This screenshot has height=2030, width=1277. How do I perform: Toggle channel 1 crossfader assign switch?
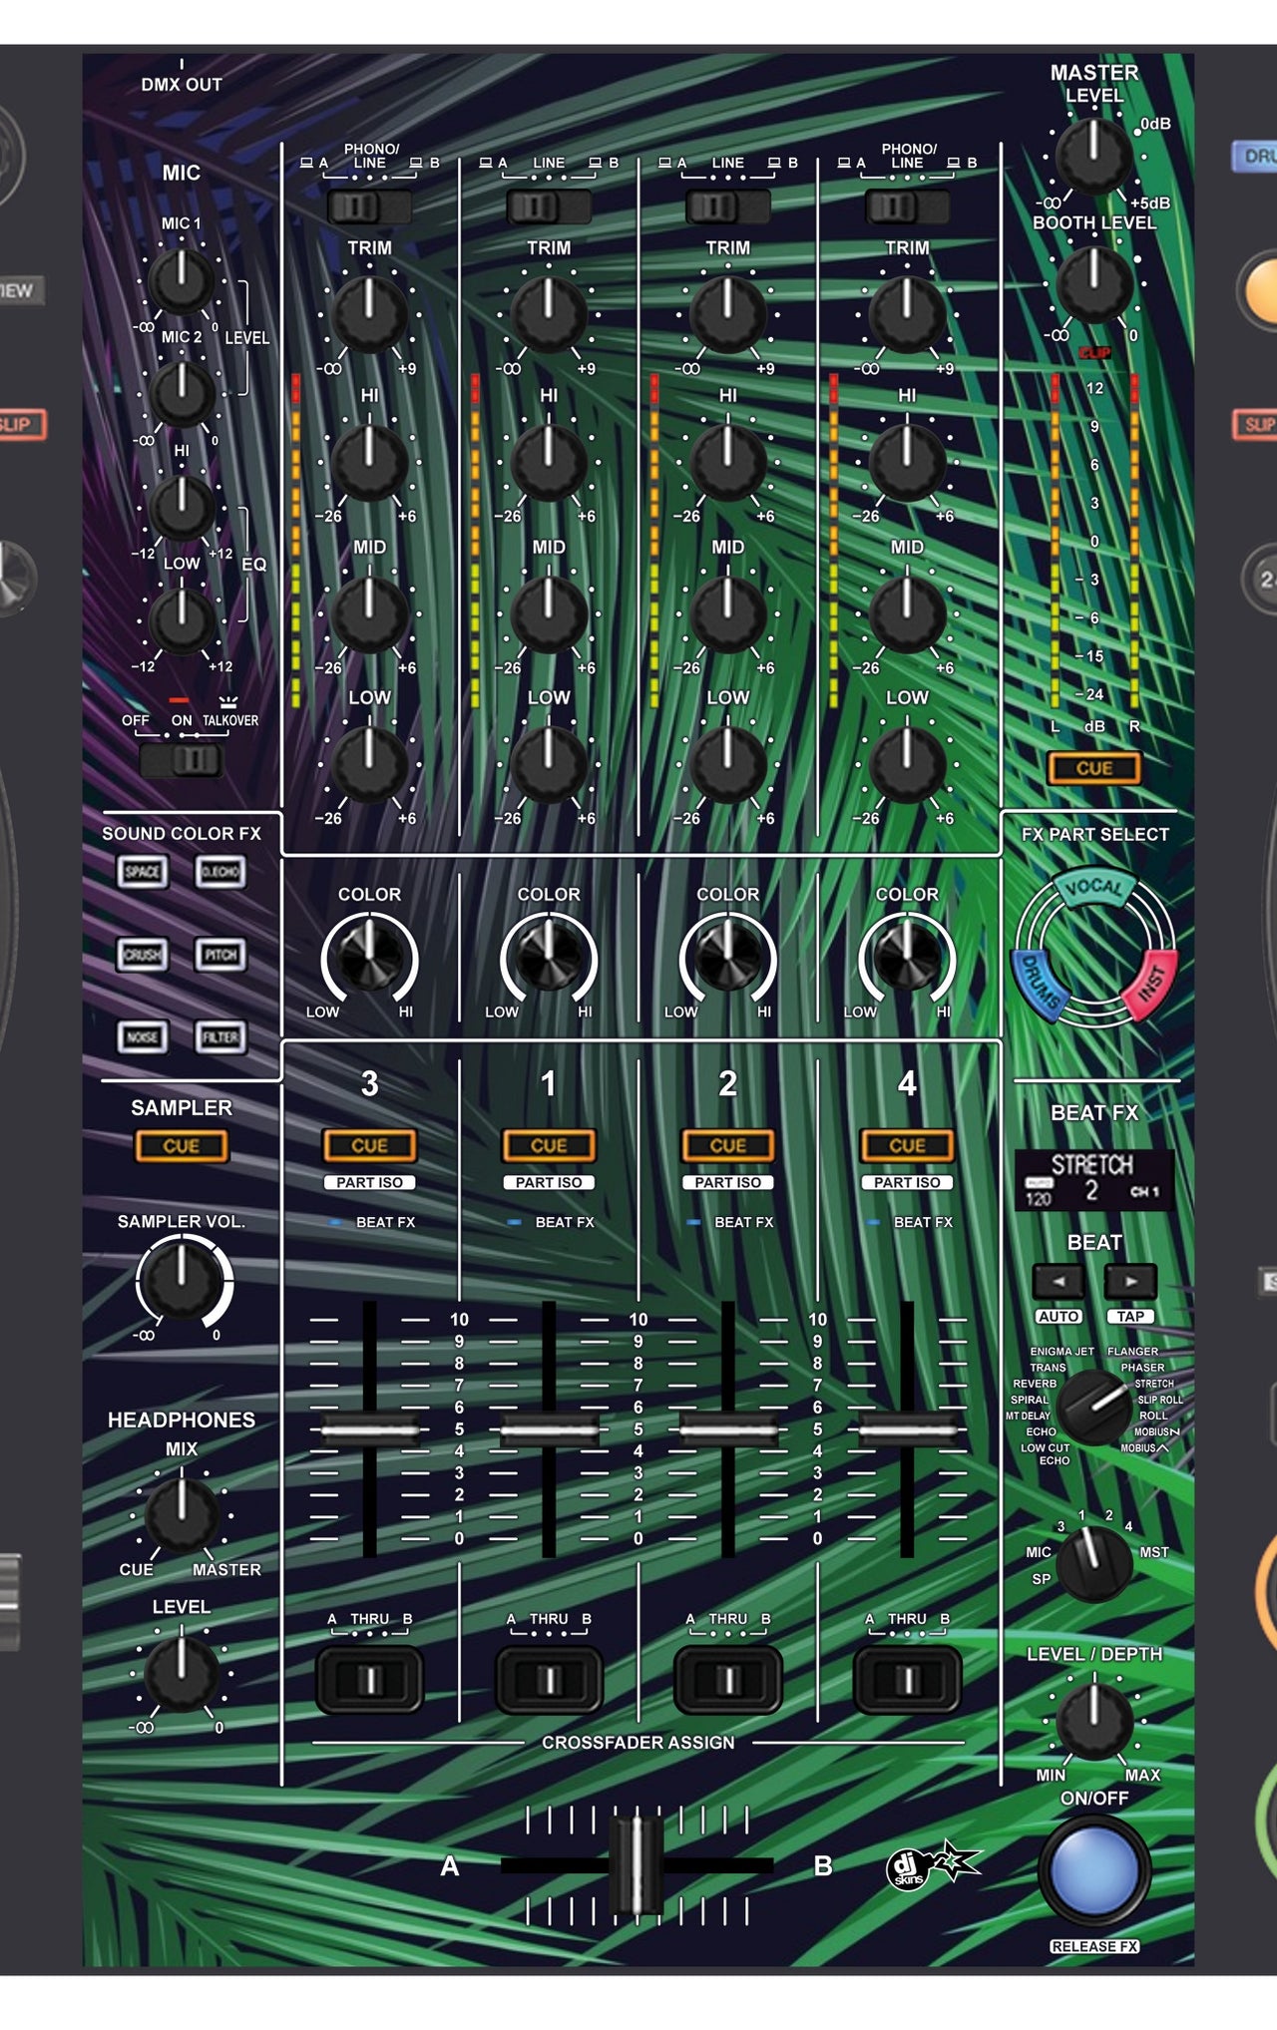[549, 1680]
